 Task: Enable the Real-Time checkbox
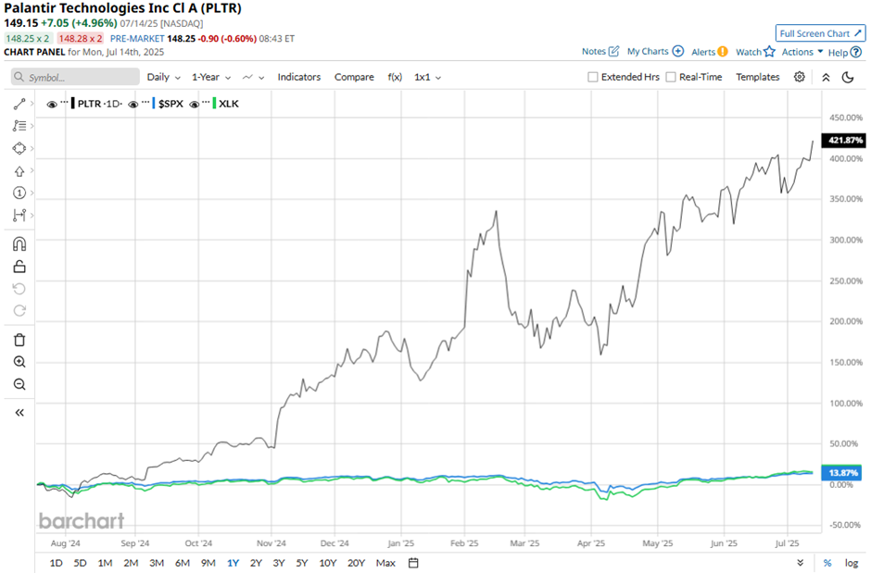click(671, 77)
